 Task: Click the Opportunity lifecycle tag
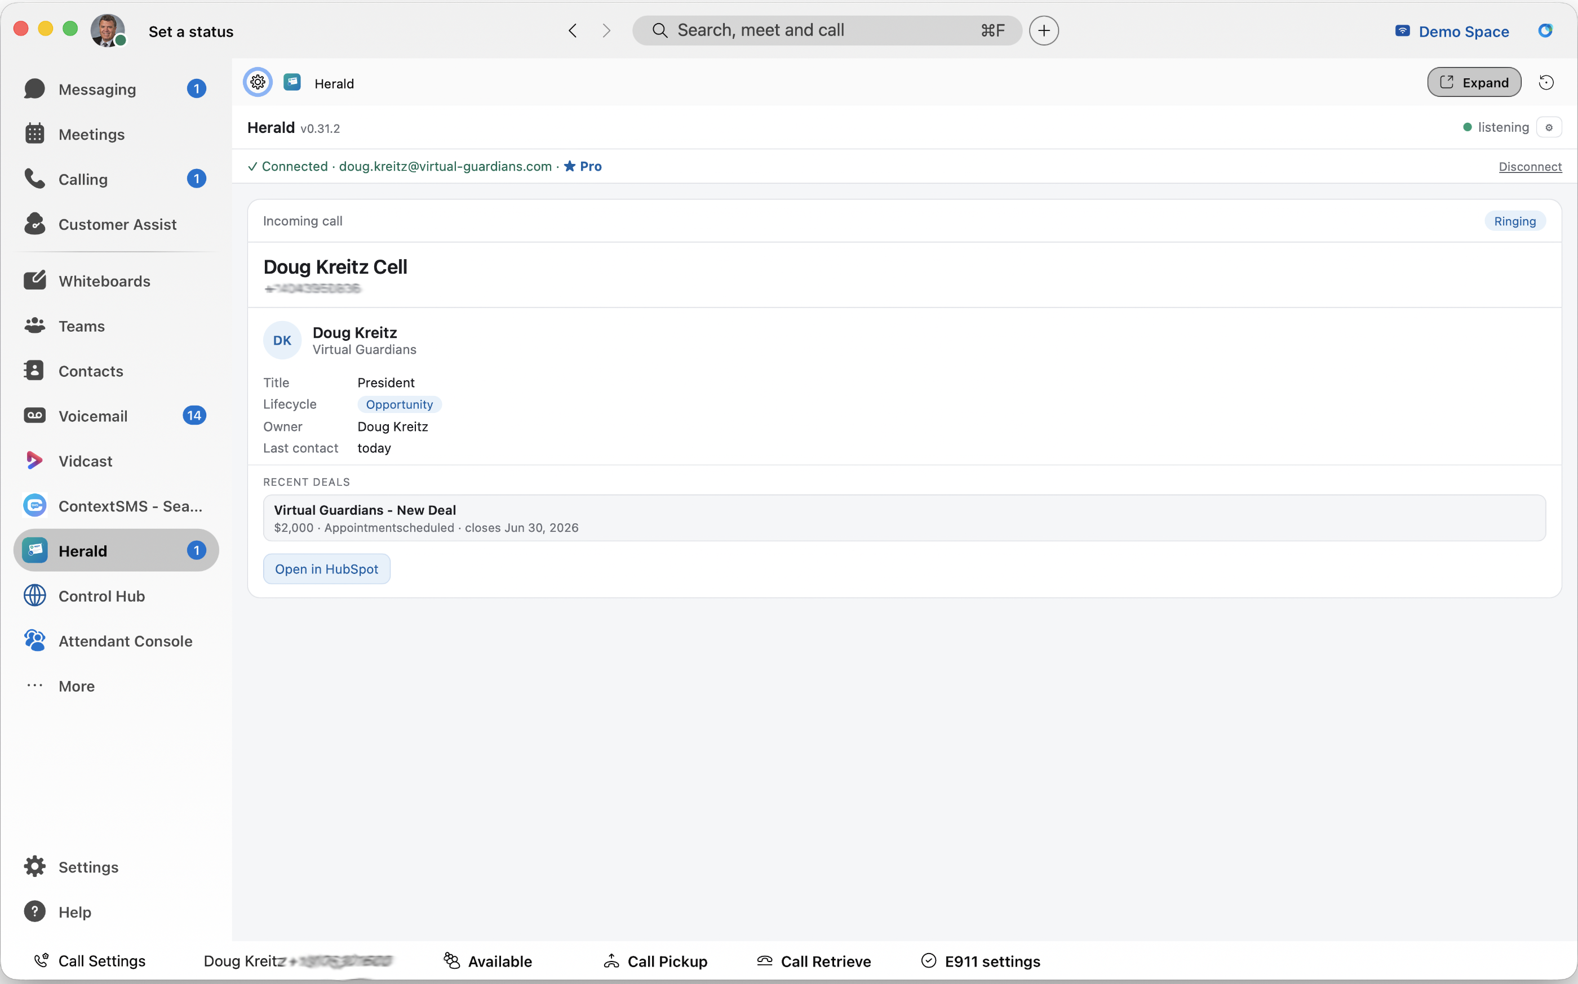click(399, 404)
